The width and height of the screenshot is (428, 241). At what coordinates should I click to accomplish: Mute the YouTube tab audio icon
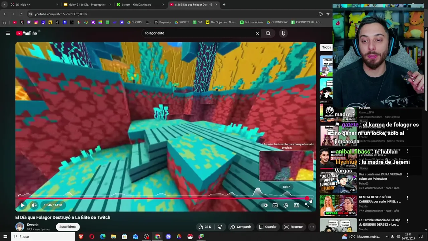(211, 5)
